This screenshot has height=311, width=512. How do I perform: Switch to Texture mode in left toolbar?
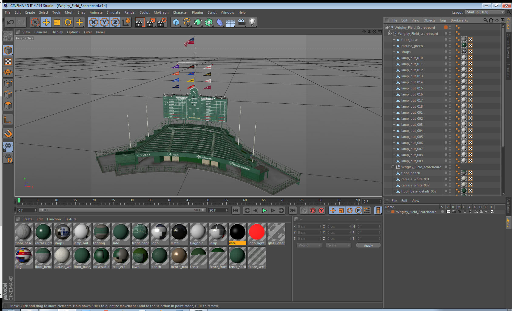click(x=8, y=61)
